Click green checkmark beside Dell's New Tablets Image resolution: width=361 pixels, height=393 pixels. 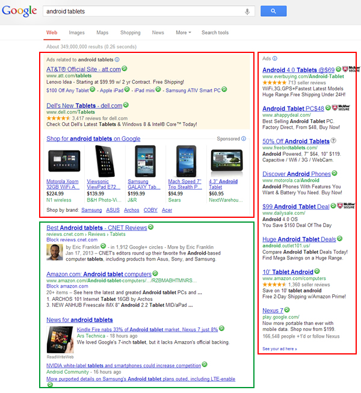coord(126,105)
